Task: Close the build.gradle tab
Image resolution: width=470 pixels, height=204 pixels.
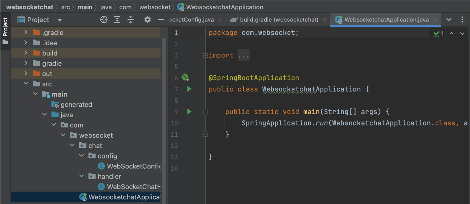Action: (x=325, y=20)
